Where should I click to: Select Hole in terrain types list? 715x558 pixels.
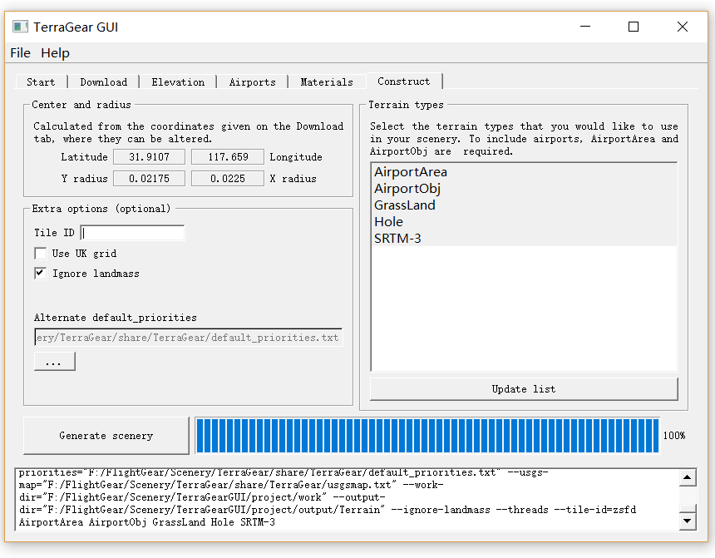pyautogui.click(x=524, y=222)
